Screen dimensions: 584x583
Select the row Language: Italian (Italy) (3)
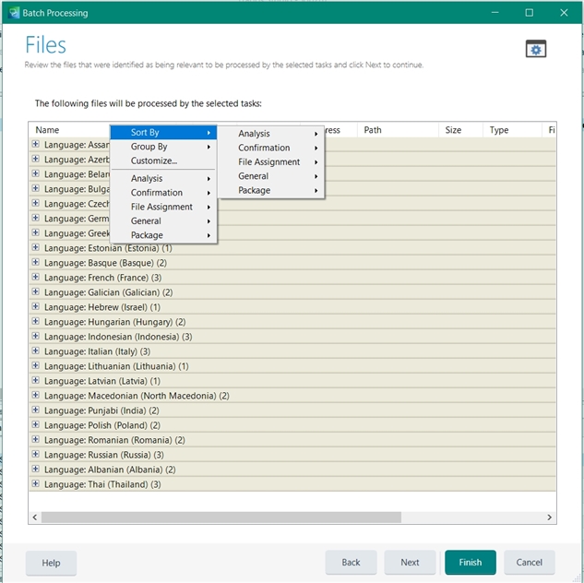pyautogui.click(x=292, y=351)
